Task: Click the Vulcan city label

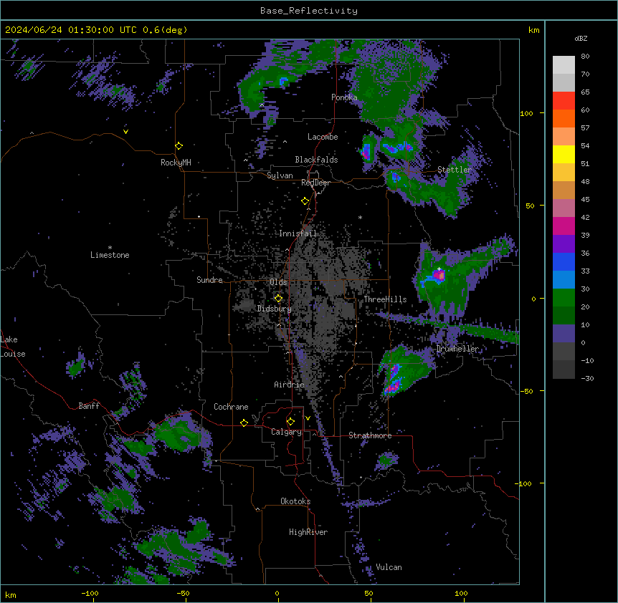Action: [389, 567]
